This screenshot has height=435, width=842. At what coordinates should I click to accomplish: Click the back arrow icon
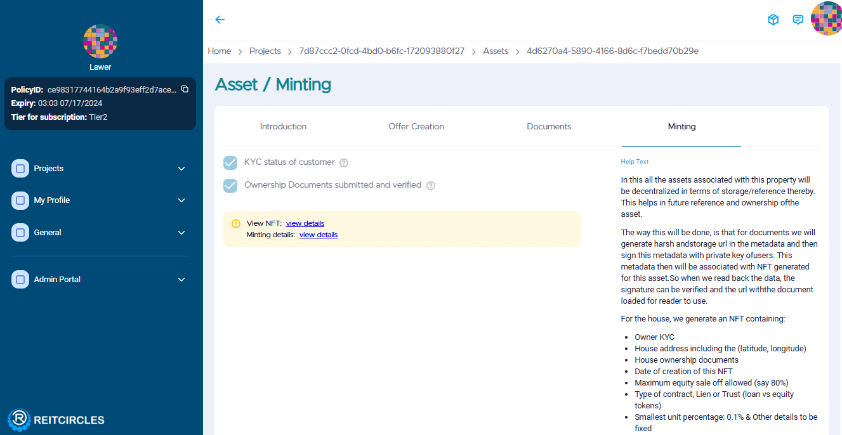[220, 20]
